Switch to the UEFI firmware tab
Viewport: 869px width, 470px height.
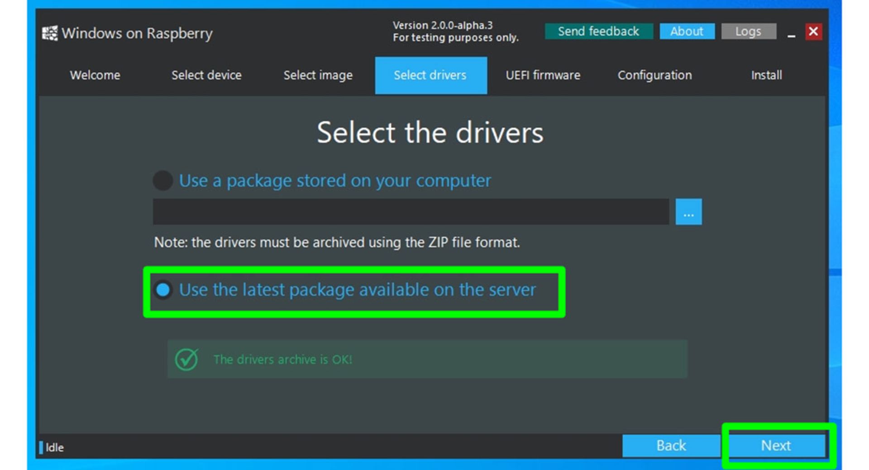click(543, 75)
